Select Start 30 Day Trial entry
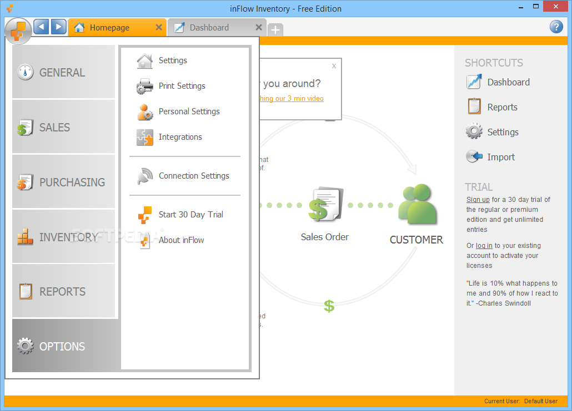The image size is (572, 411). tap(191, 215)
